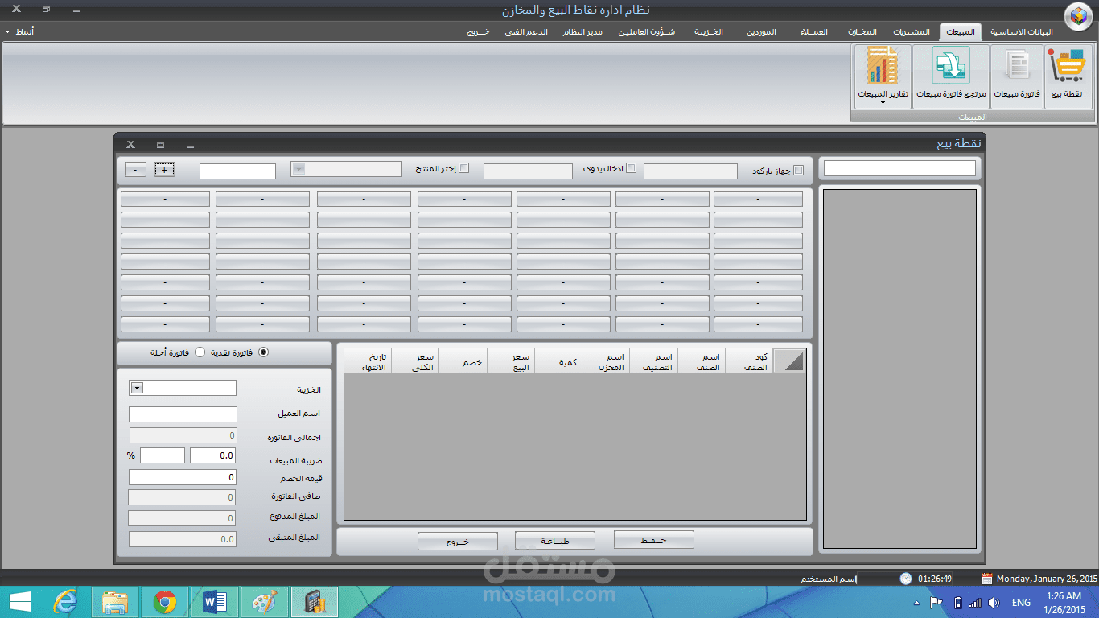Click the minus quantity button

click(135, 170)
